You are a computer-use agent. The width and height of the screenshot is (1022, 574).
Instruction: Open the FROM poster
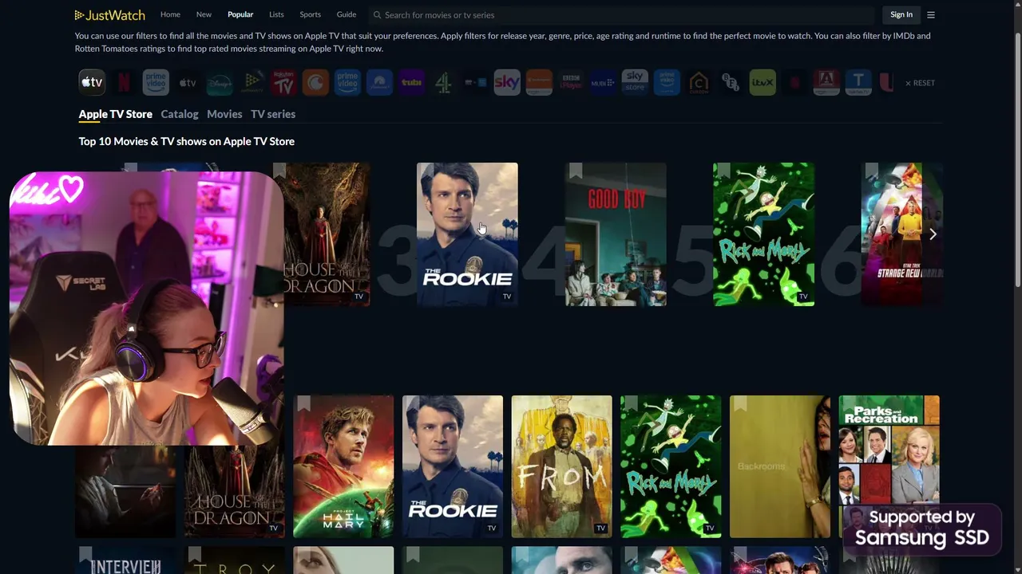[x=562, y=466]
